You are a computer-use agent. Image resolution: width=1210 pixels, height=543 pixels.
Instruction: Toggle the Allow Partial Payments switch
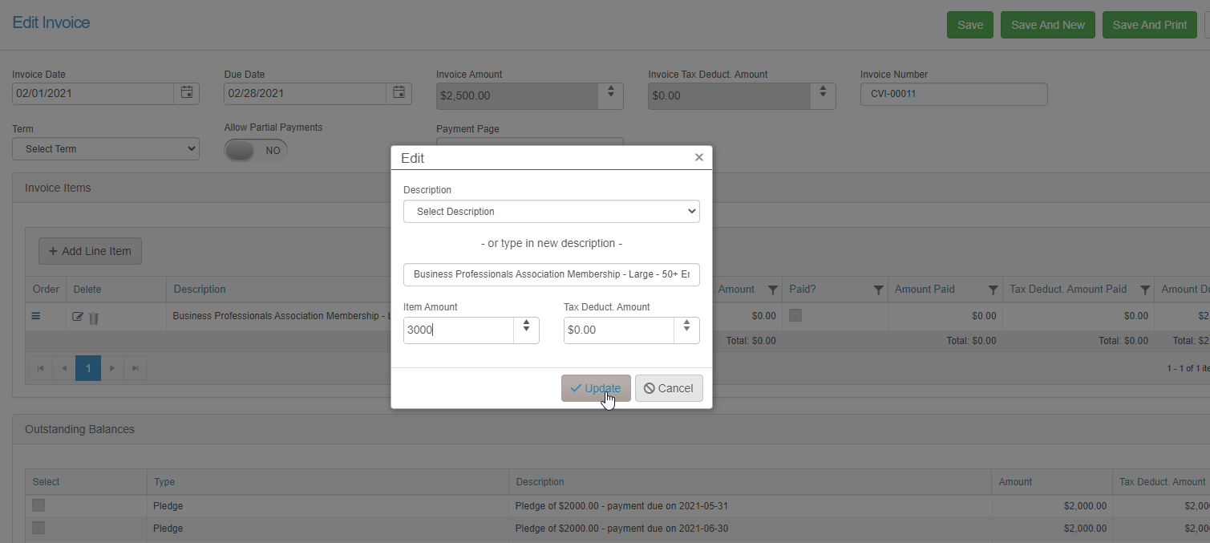pyautogui.click(x=256, y=150)
